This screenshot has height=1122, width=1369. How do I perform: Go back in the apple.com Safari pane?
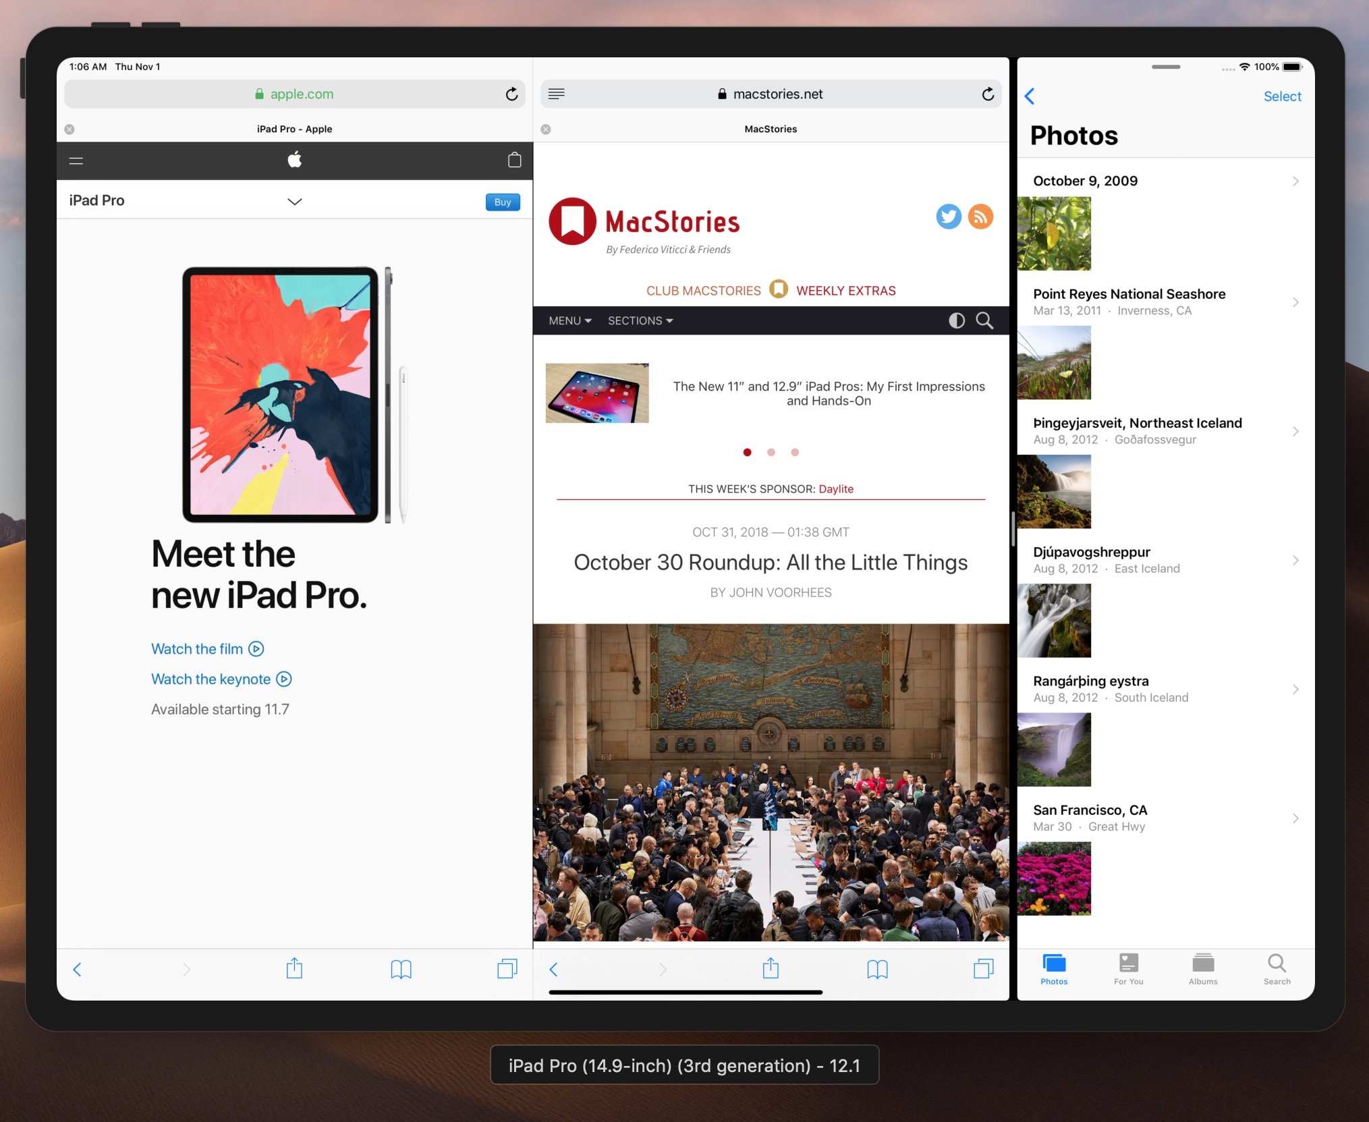click(77, 970)
